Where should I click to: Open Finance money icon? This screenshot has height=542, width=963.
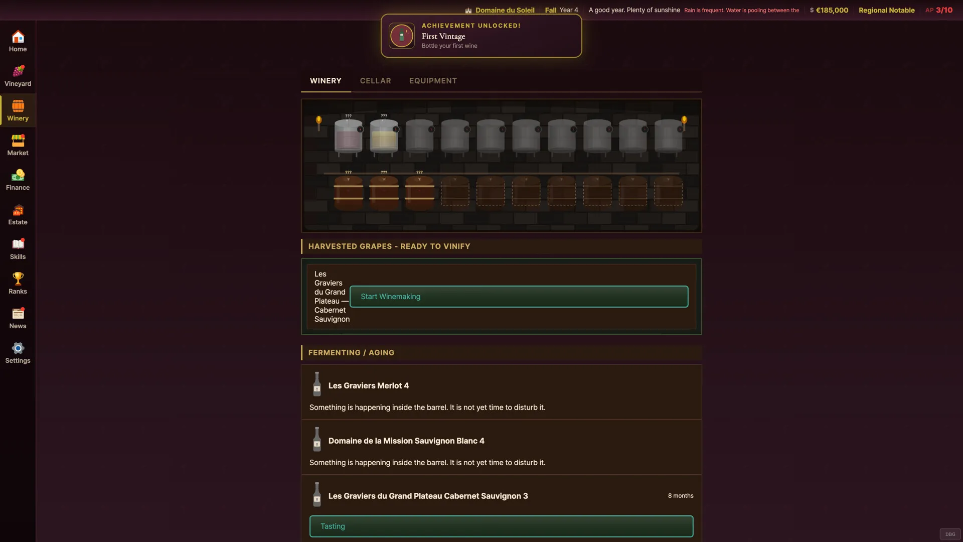pos(18,175)
